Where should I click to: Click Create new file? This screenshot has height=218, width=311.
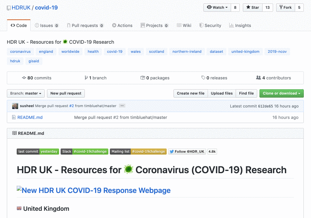coord(191,93)
